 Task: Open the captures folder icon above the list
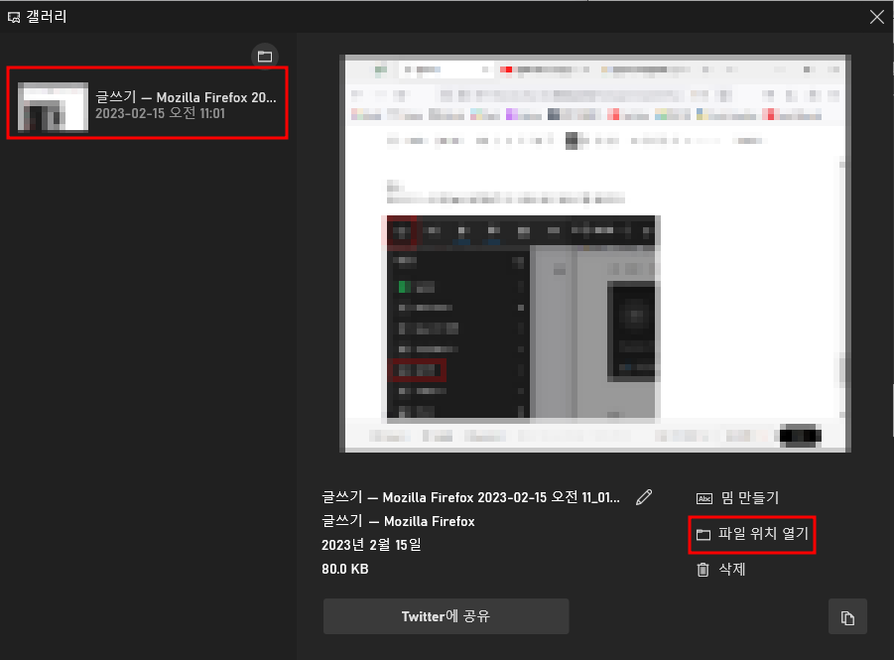265,57
